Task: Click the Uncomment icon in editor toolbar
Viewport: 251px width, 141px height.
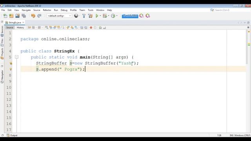Action: (x=105, y=27)
